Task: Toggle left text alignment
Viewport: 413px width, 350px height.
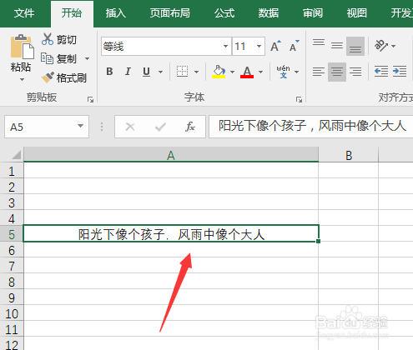Action: [319, 72]
